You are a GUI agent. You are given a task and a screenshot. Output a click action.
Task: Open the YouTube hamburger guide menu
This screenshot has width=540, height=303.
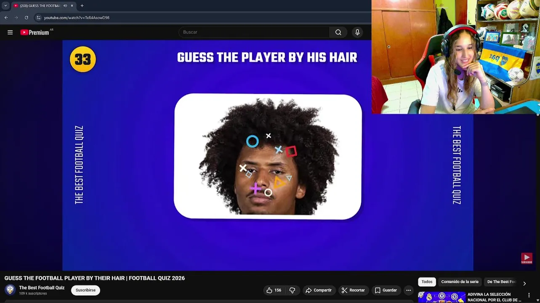pyautogui.click(x=10, y=32)
